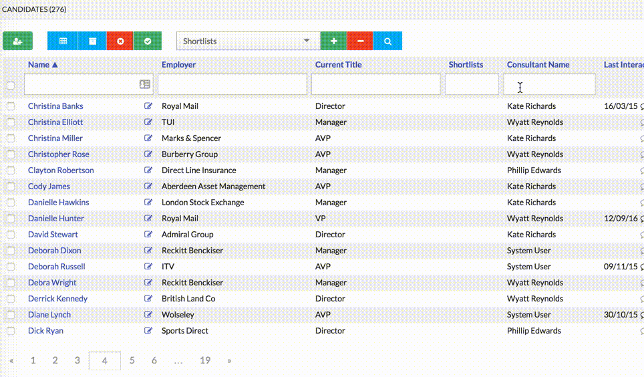Click the edit icon for Christina Banks

(148, 106)
